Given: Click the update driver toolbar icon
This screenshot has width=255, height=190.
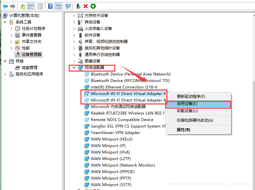Looking at the screenshot, I should (78, 6).
